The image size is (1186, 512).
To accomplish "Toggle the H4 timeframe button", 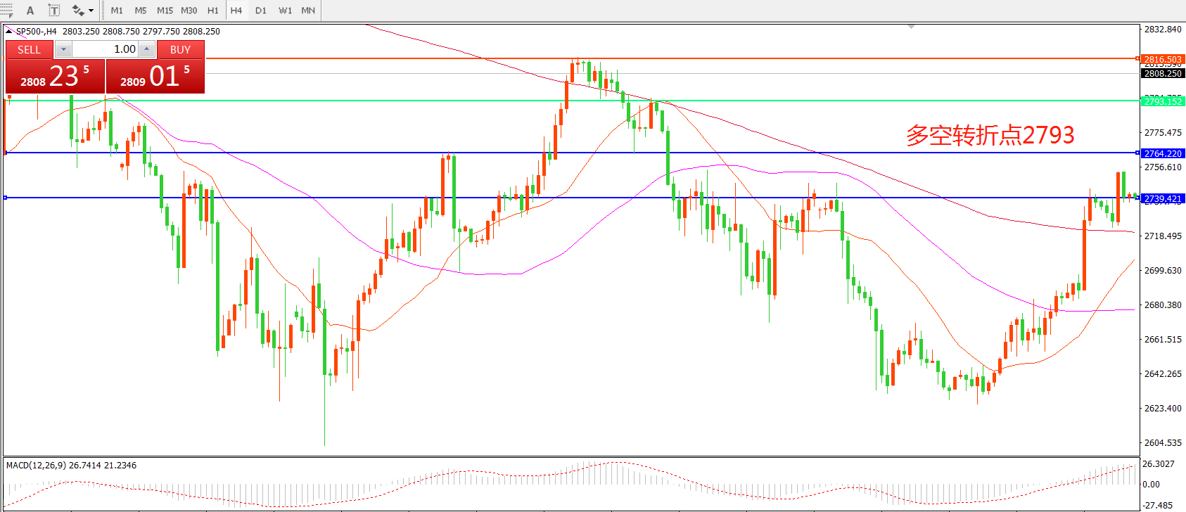I will [236, 11].
